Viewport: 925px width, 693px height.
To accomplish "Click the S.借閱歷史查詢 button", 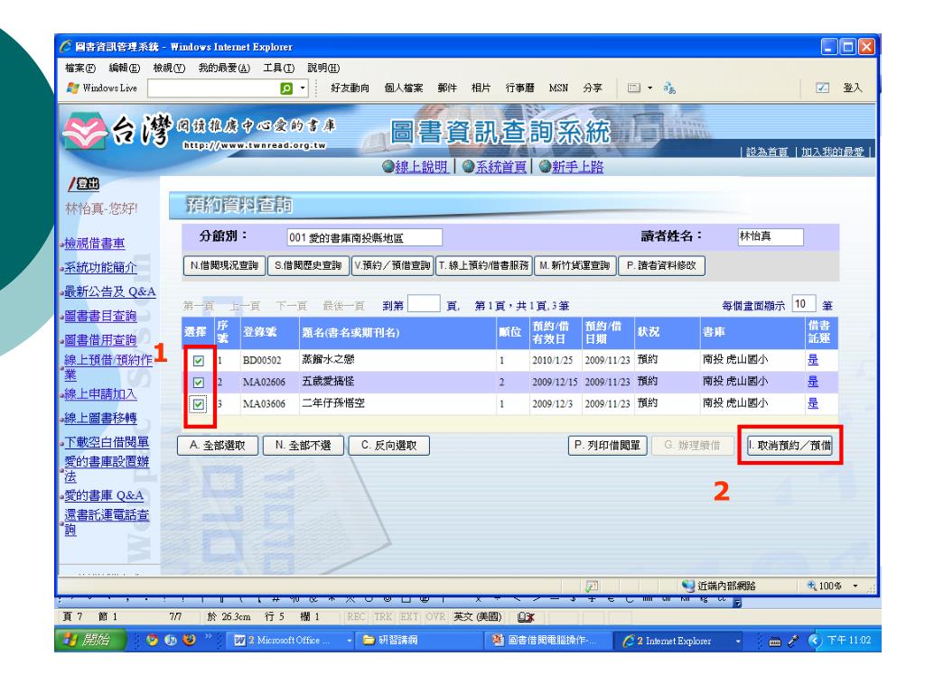I will [308, 266].
